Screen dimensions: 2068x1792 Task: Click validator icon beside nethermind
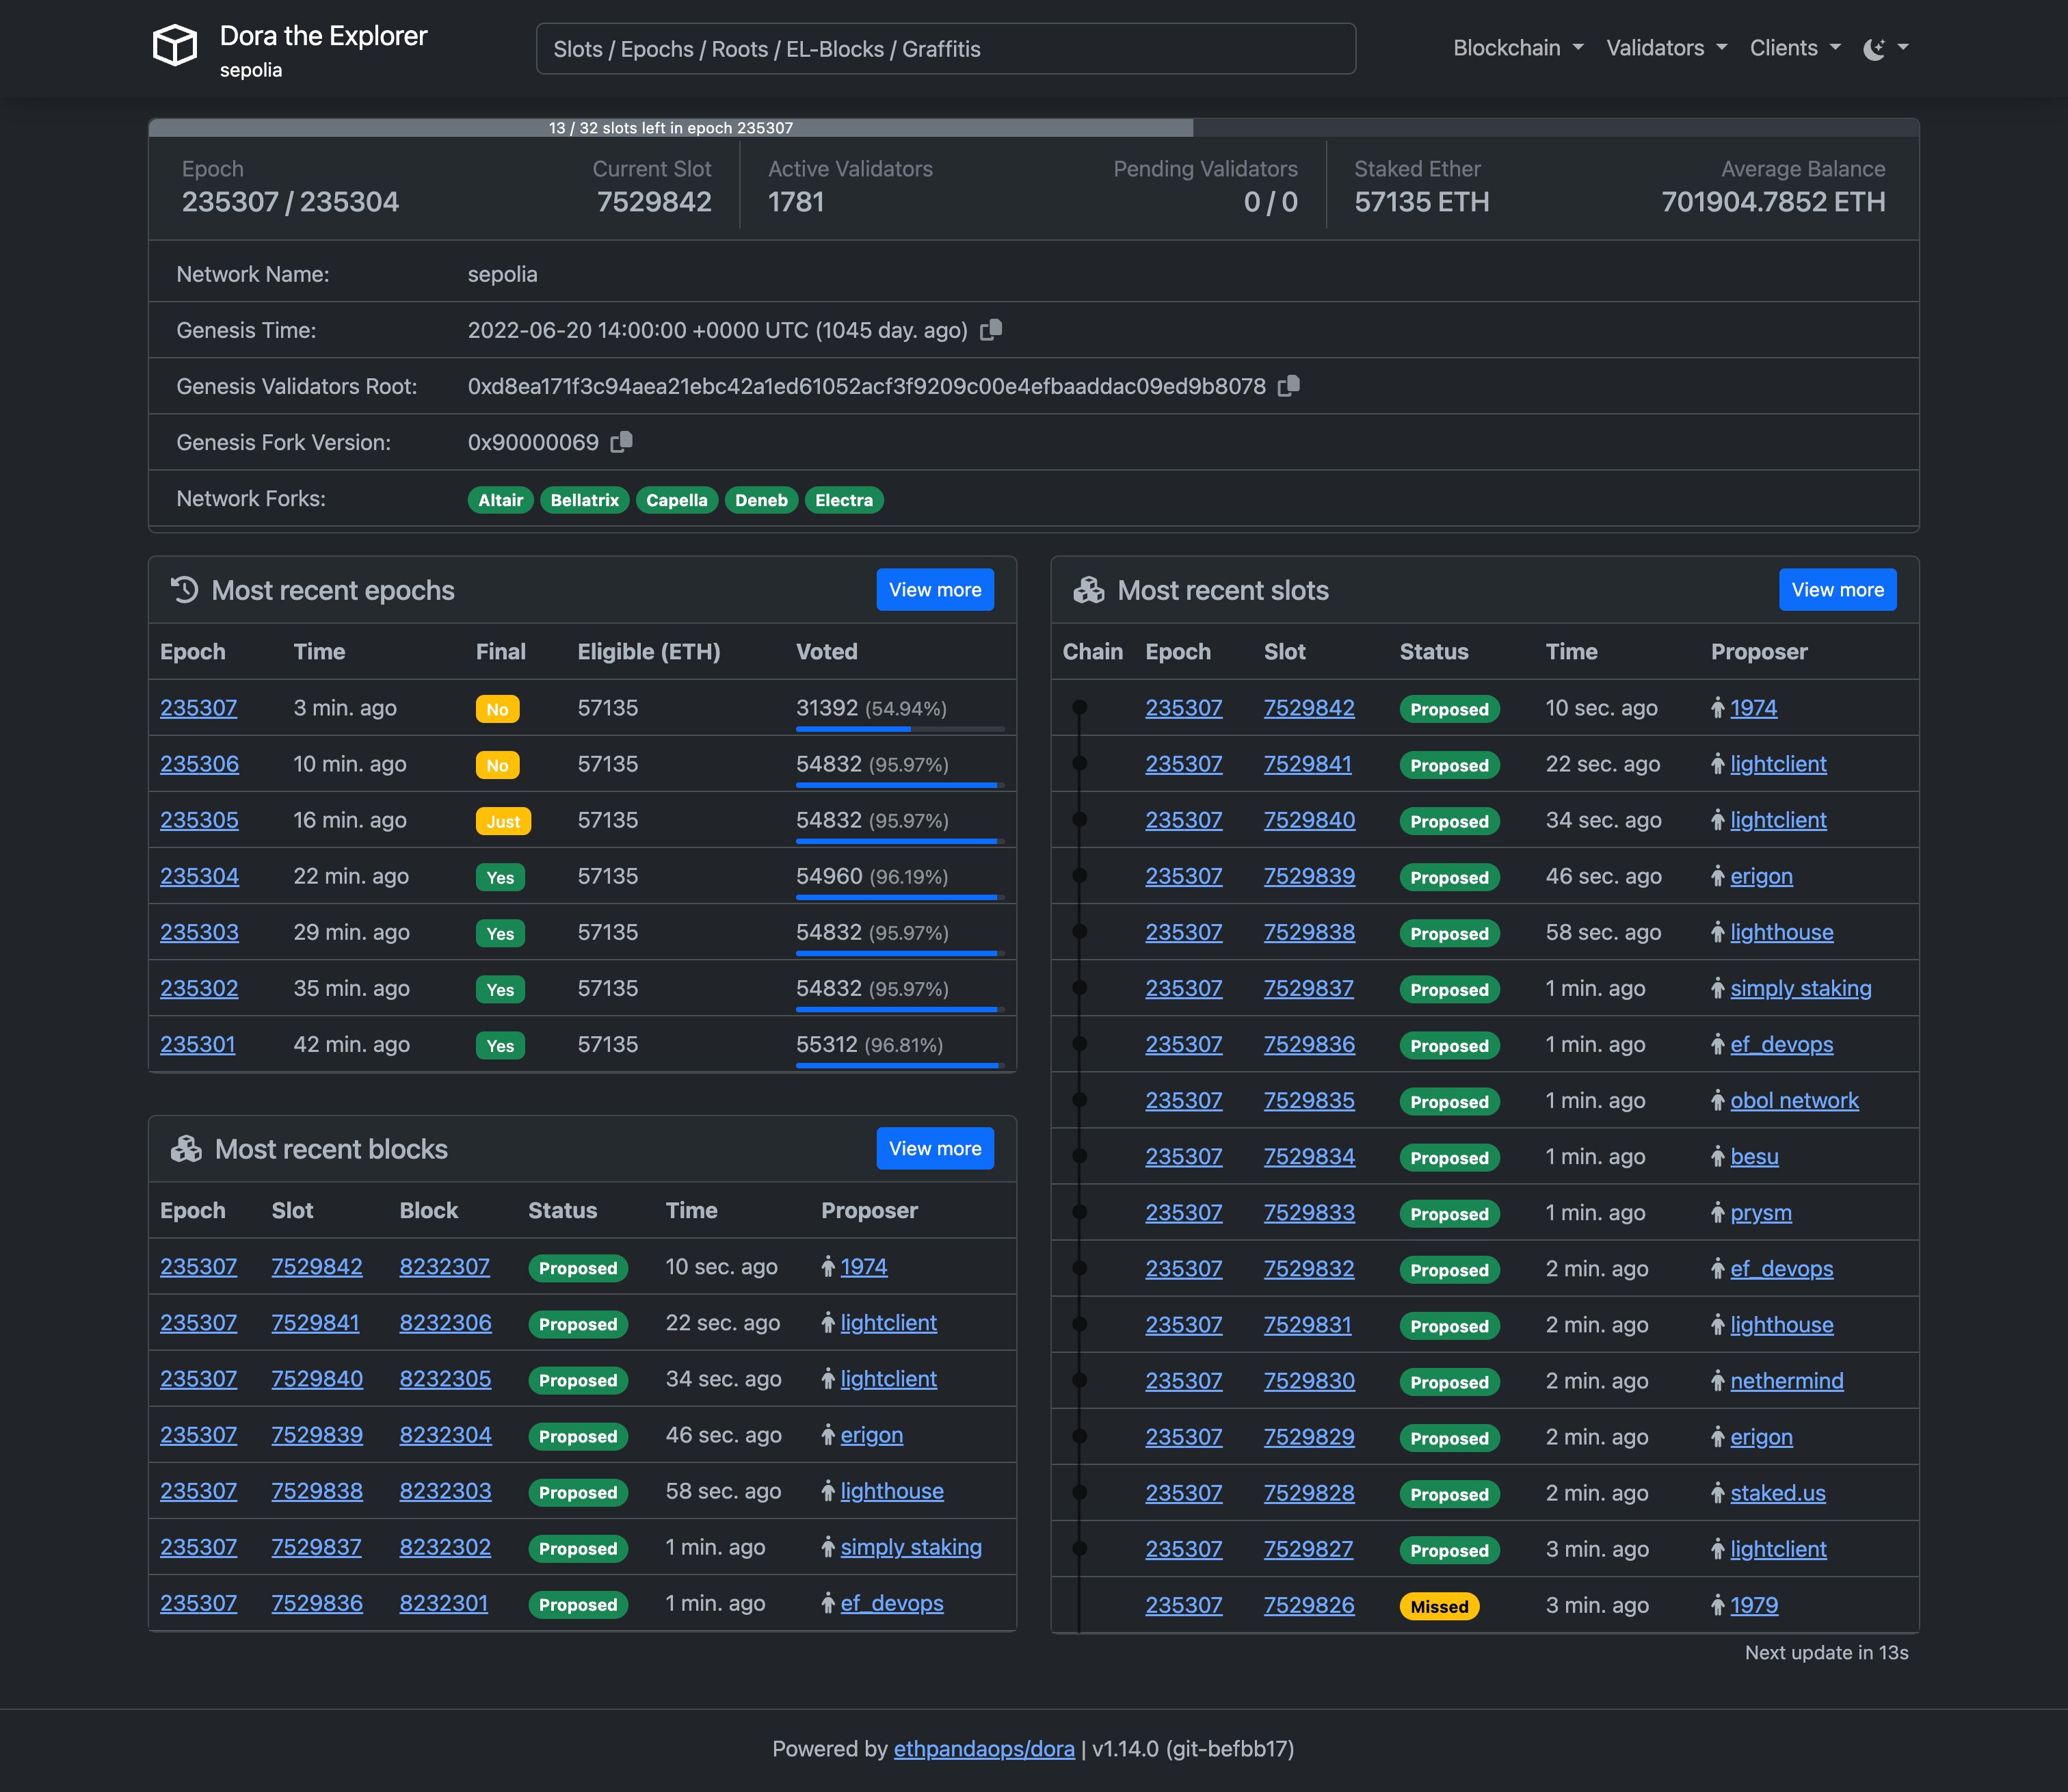[x=1718, y=1381]
